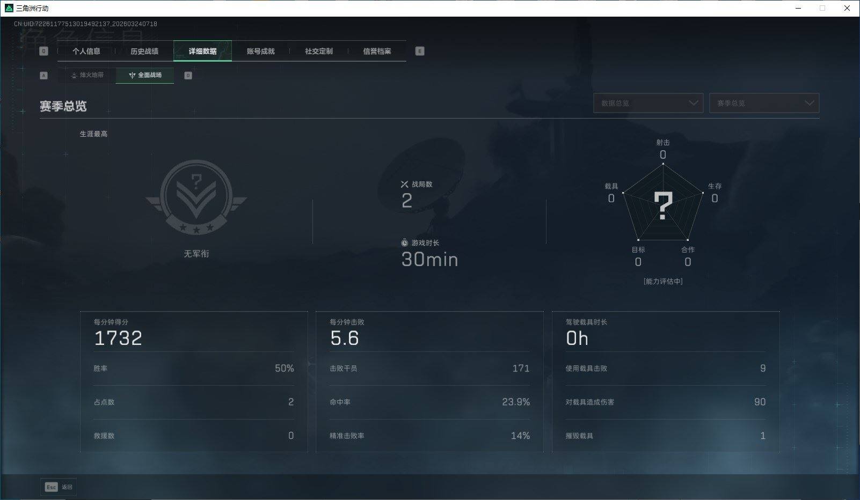Click the 每分钟得分 value 1732
860x500 pixels.
[x=118, y=339]
